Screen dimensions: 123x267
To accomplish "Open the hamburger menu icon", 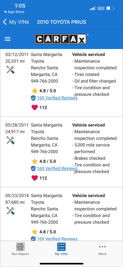I will (8, 39).
